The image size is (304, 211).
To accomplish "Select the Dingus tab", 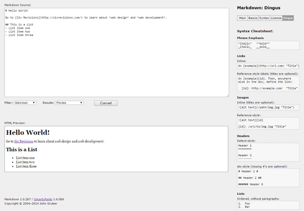I will (x=288, y=18).
